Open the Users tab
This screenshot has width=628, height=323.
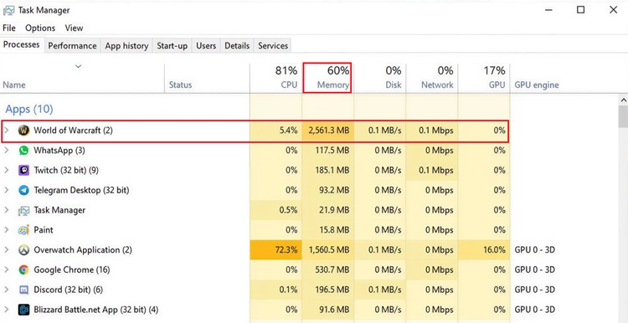pyautogui.click(x=206, y=46)
